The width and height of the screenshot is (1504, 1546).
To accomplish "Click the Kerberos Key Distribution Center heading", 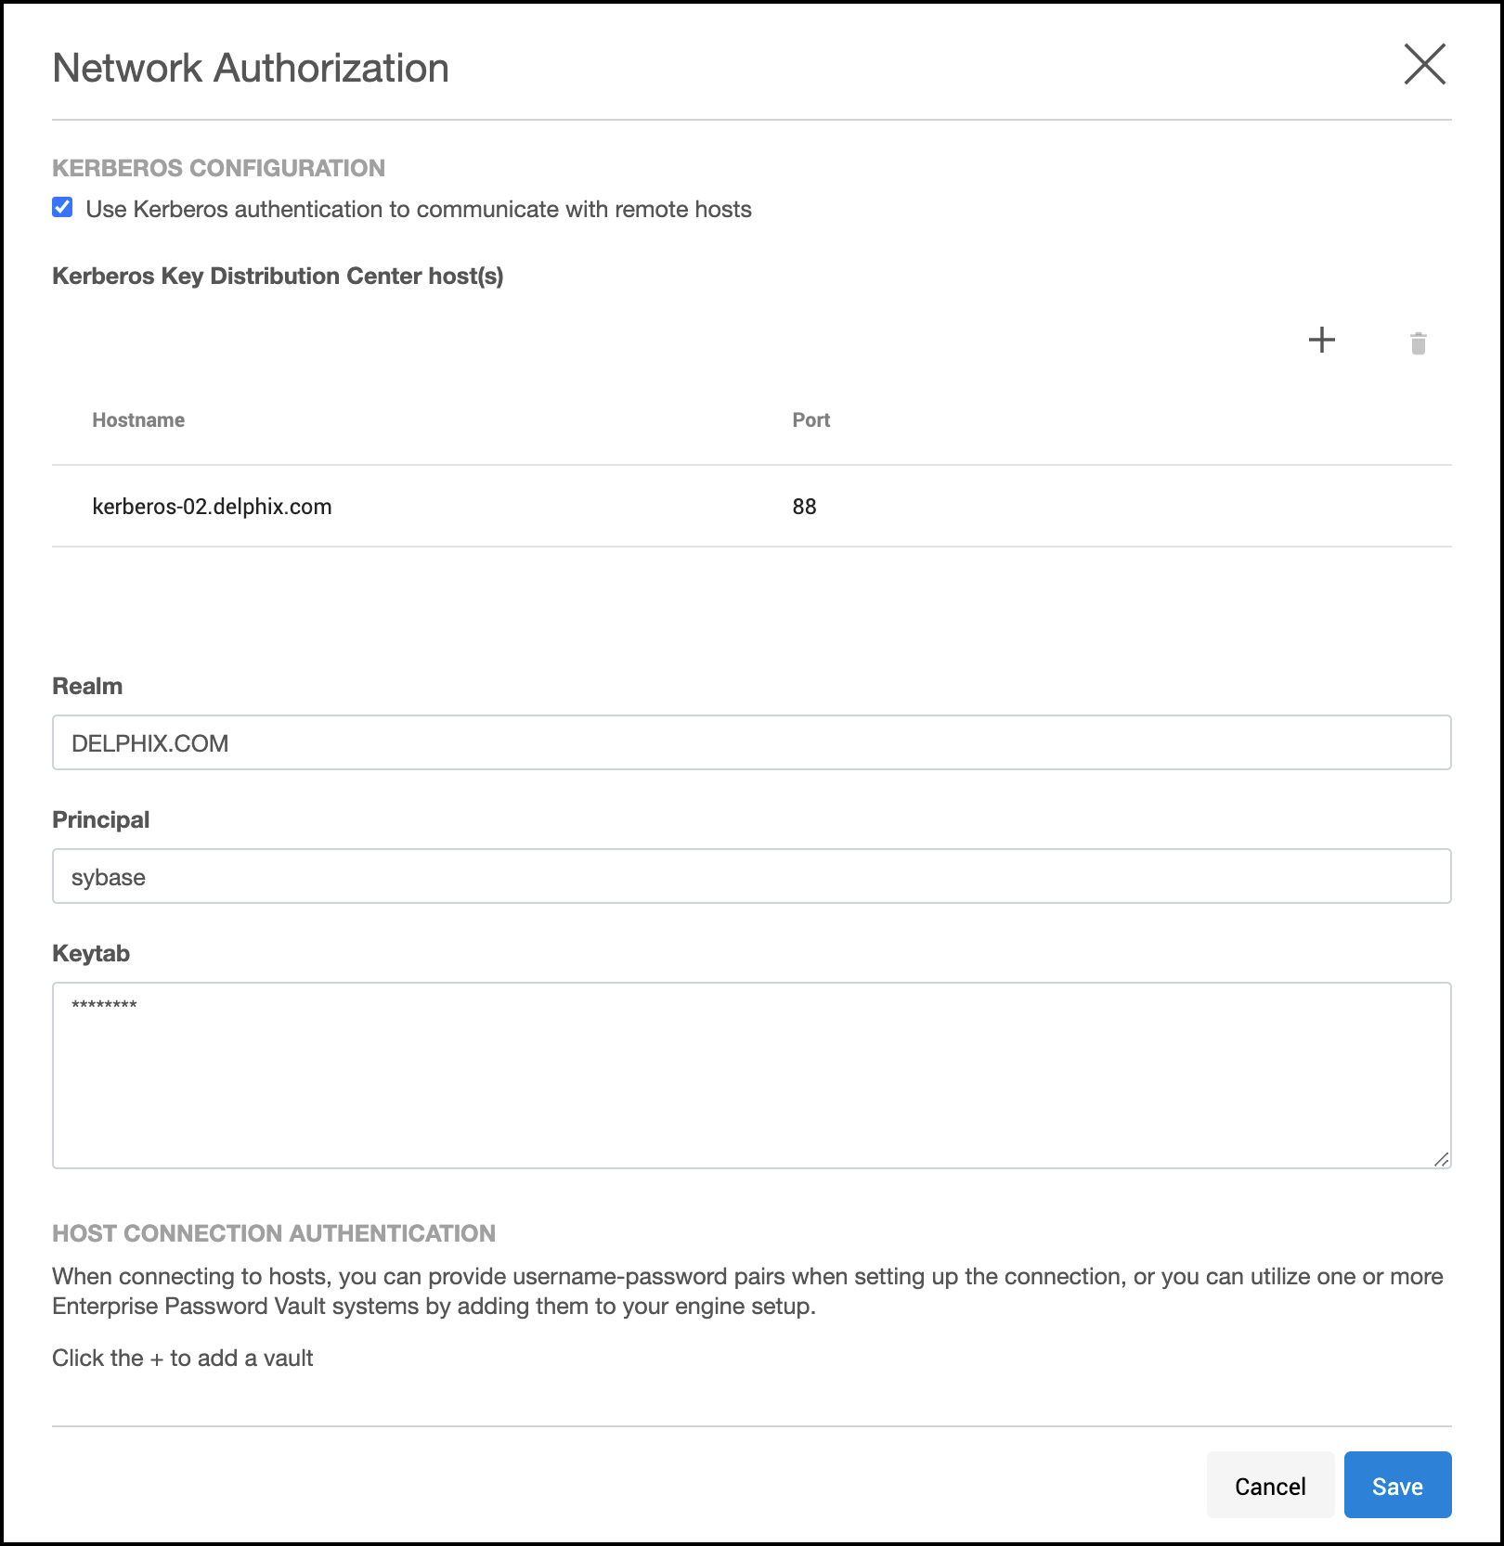I will pos(278,277).
